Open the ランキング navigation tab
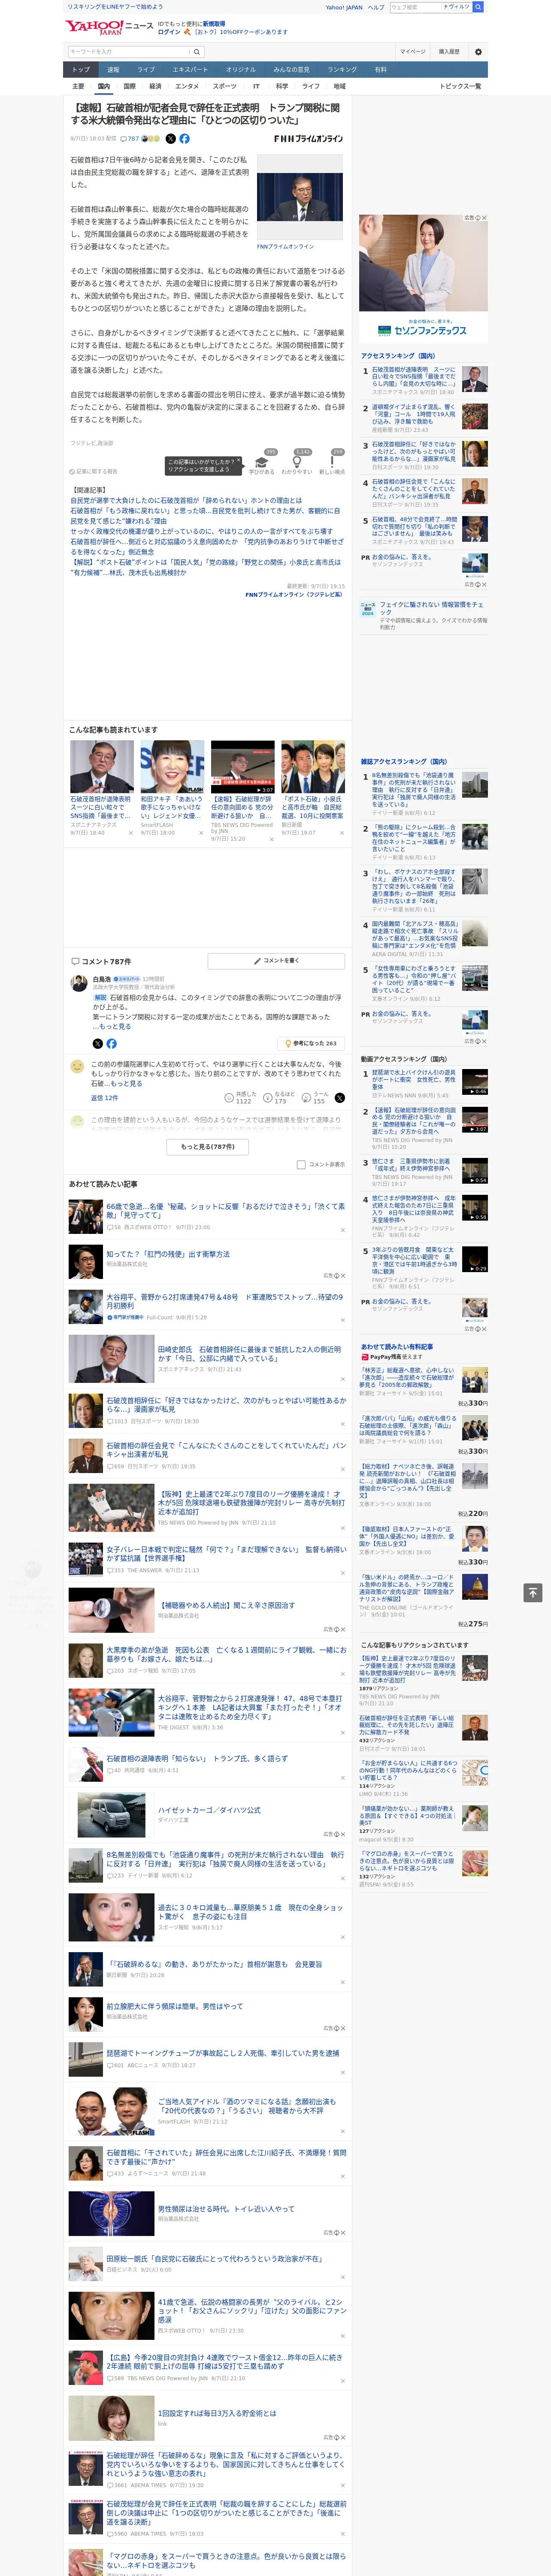The image size is (551, 2576). (342, 70)
